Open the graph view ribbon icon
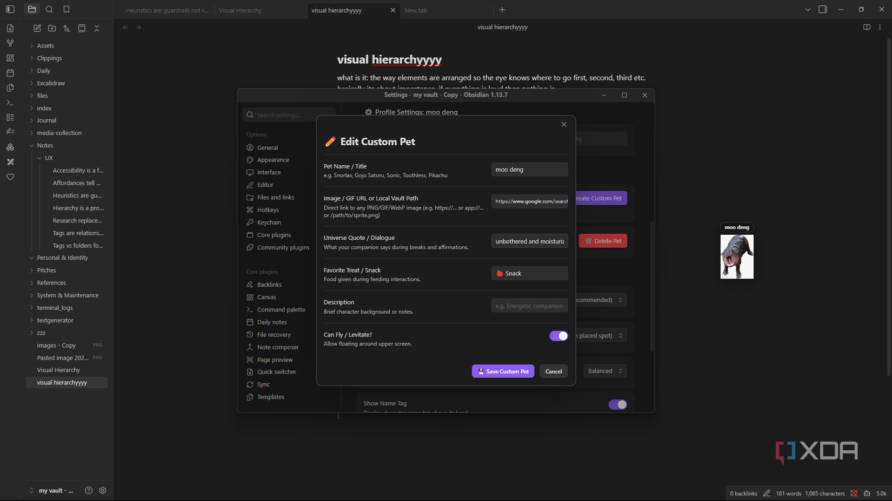 (10, 43)
